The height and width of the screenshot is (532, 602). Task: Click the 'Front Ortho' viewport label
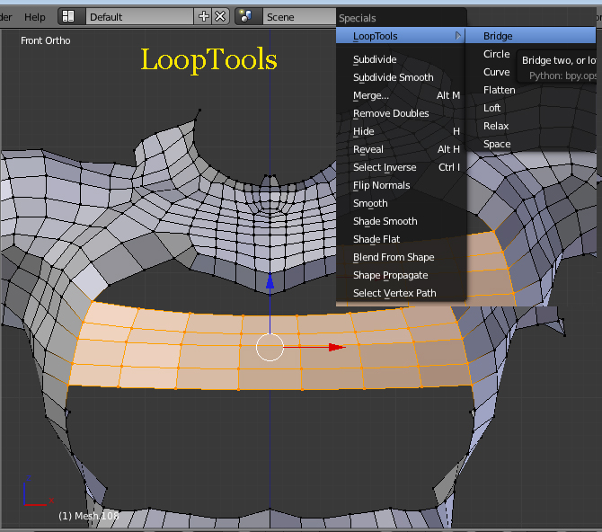pos(45,40)
